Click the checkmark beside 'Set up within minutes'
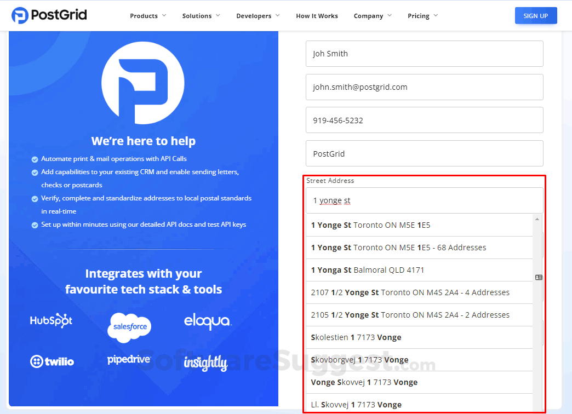Image resolution: width=572 pixels, height=414 pixels. click(x=35, y=225)
